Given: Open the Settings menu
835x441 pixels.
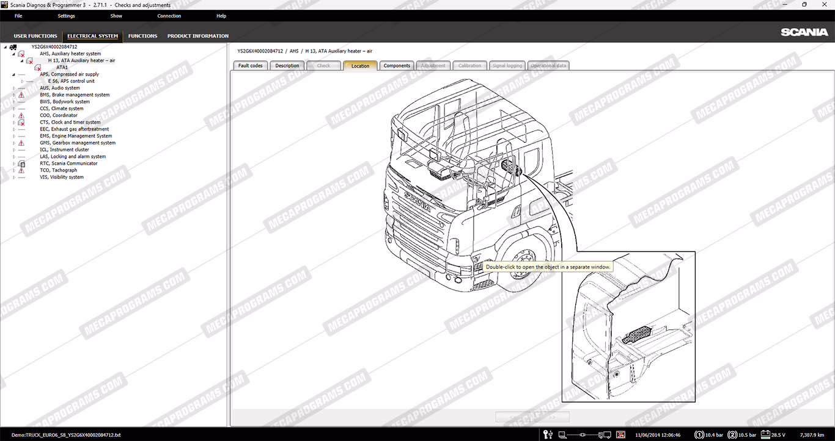Looking at the screenshot, I should [x=66, y=16].
